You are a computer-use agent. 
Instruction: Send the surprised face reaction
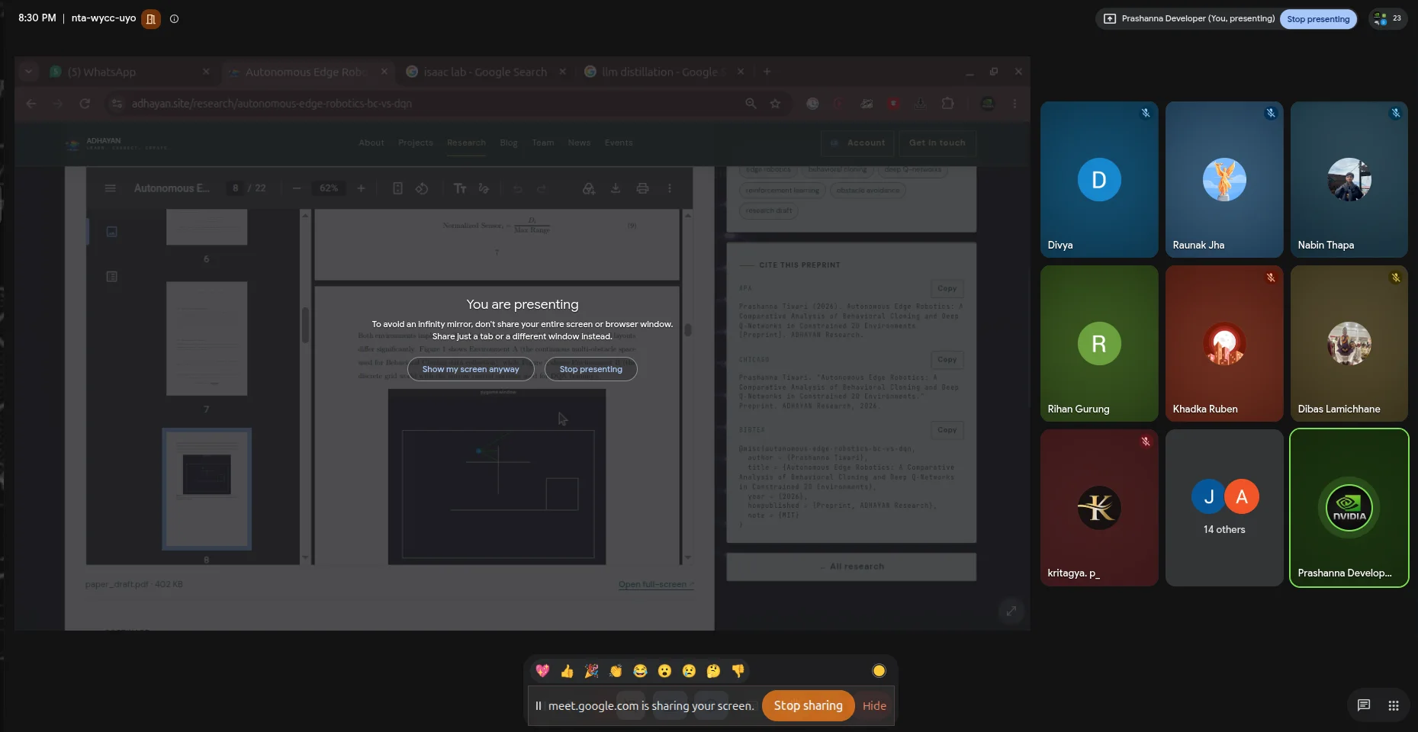click(664, 671)
